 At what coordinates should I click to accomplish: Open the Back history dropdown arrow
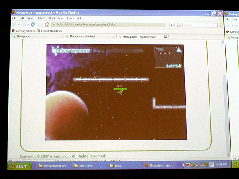(19, 25)
